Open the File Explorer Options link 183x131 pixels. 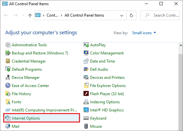tap(108, 86)
